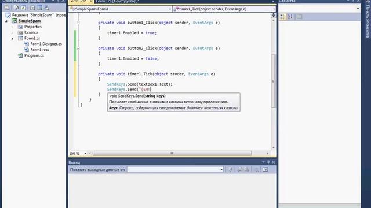371x208 pixels.
Task: Toggle Word Wrap in output panel
Action: [x=265, y=169]
